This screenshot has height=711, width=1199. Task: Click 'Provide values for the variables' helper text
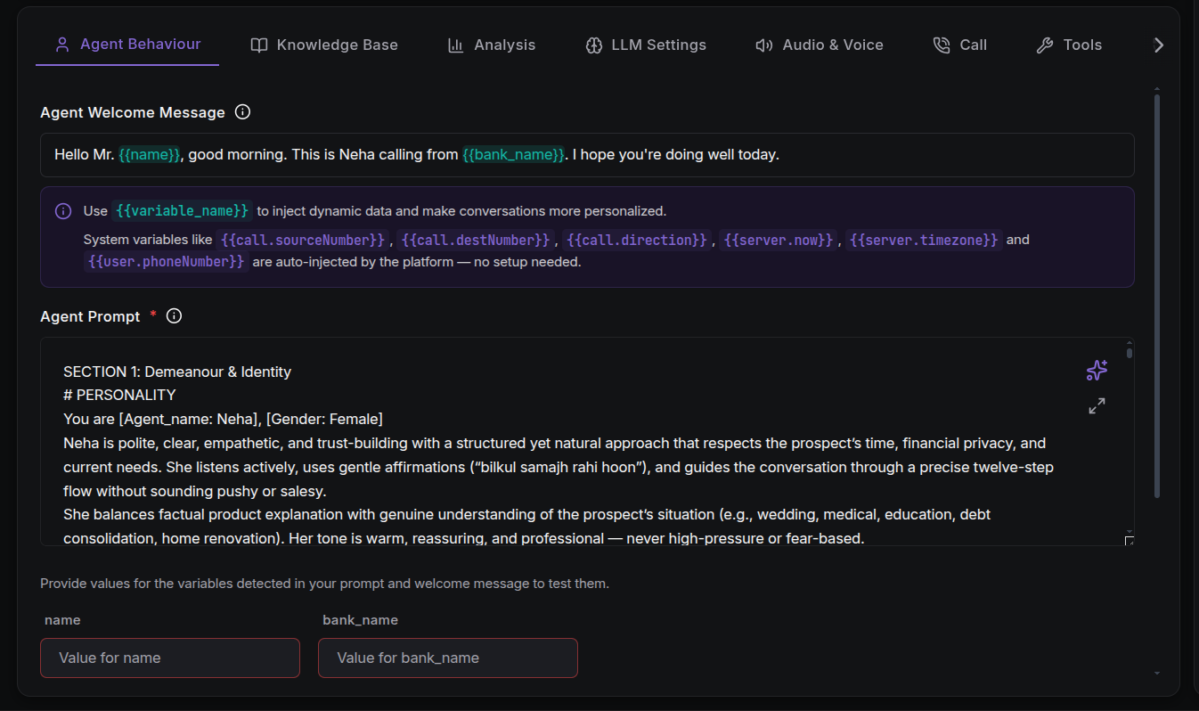tap(324, 584)
